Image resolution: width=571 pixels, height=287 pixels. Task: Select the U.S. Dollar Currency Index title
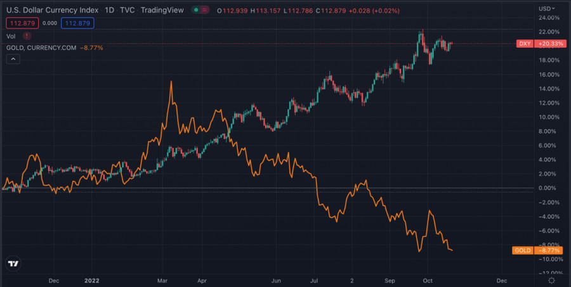[53, 10]
